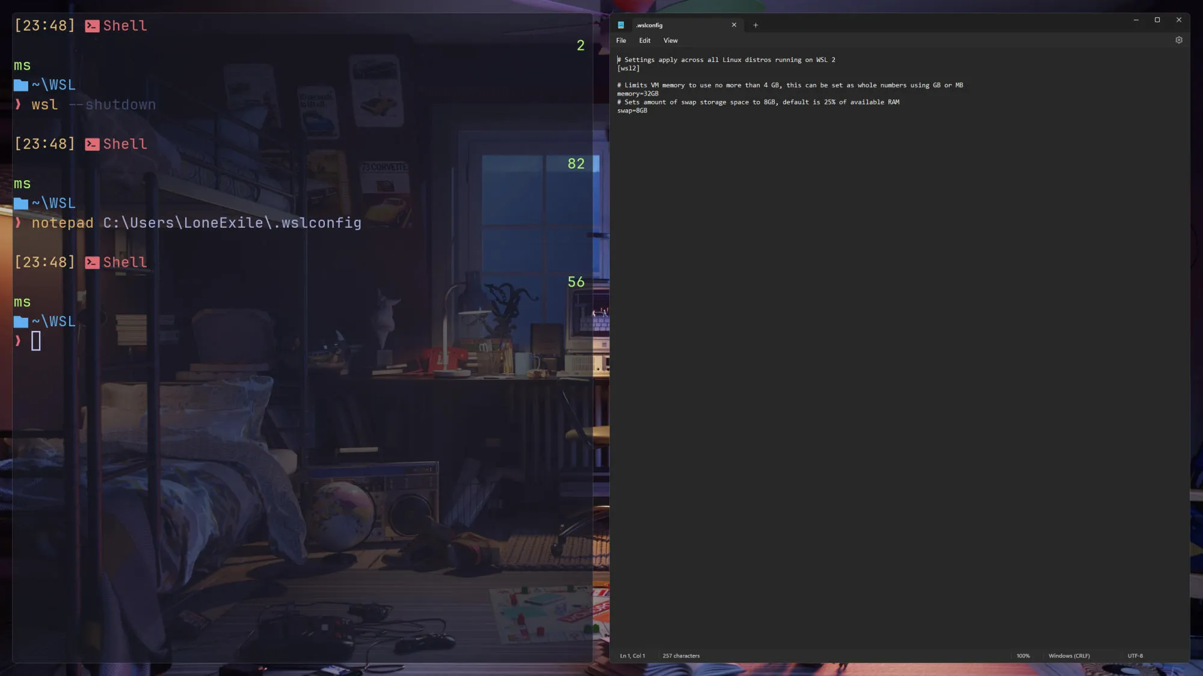Image resolution: width=1203 pixels, height=676 pixels.
Task: Click the Windows (CRLF) line ending indicator
Action: (1069, 656)
